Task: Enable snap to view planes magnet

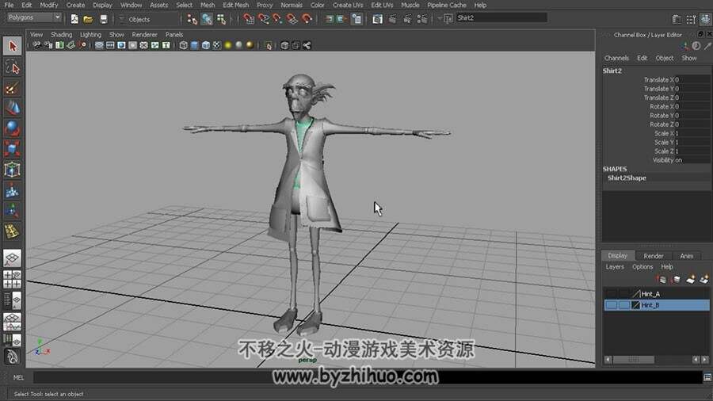Action: (292, 19)
